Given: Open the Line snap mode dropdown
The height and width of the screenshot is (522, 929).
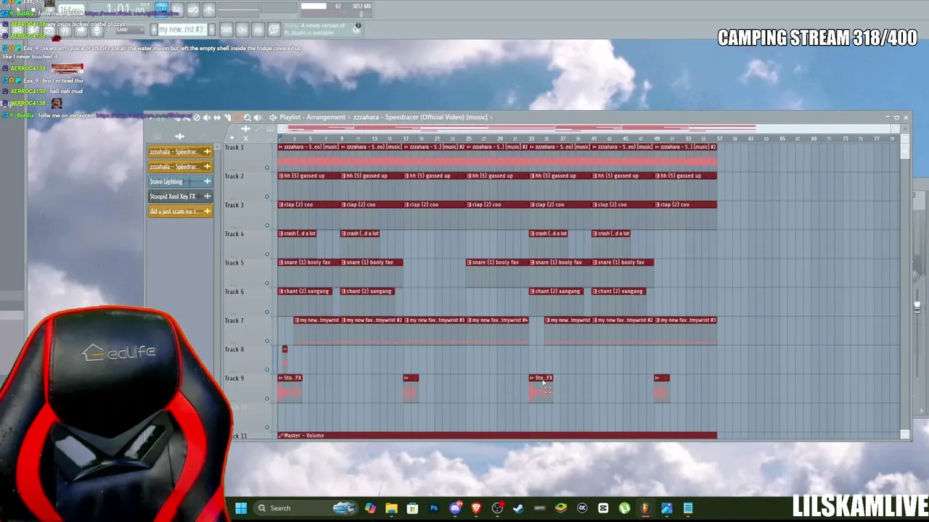Looking at the screenshot, I should click(x=129, y=30).
